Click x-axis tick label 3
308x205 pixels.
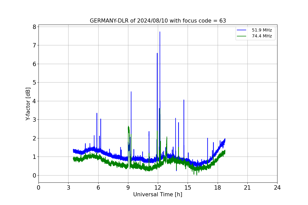click(68, 188)
